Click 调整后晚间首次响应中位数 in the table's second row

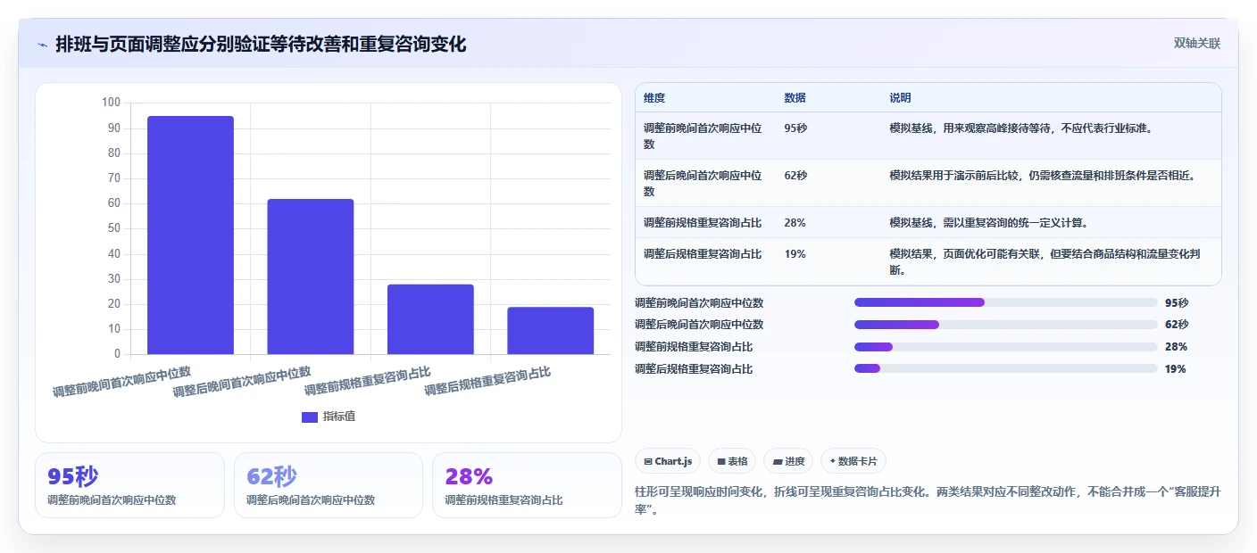pyautogui.click(x=703, y=183)
